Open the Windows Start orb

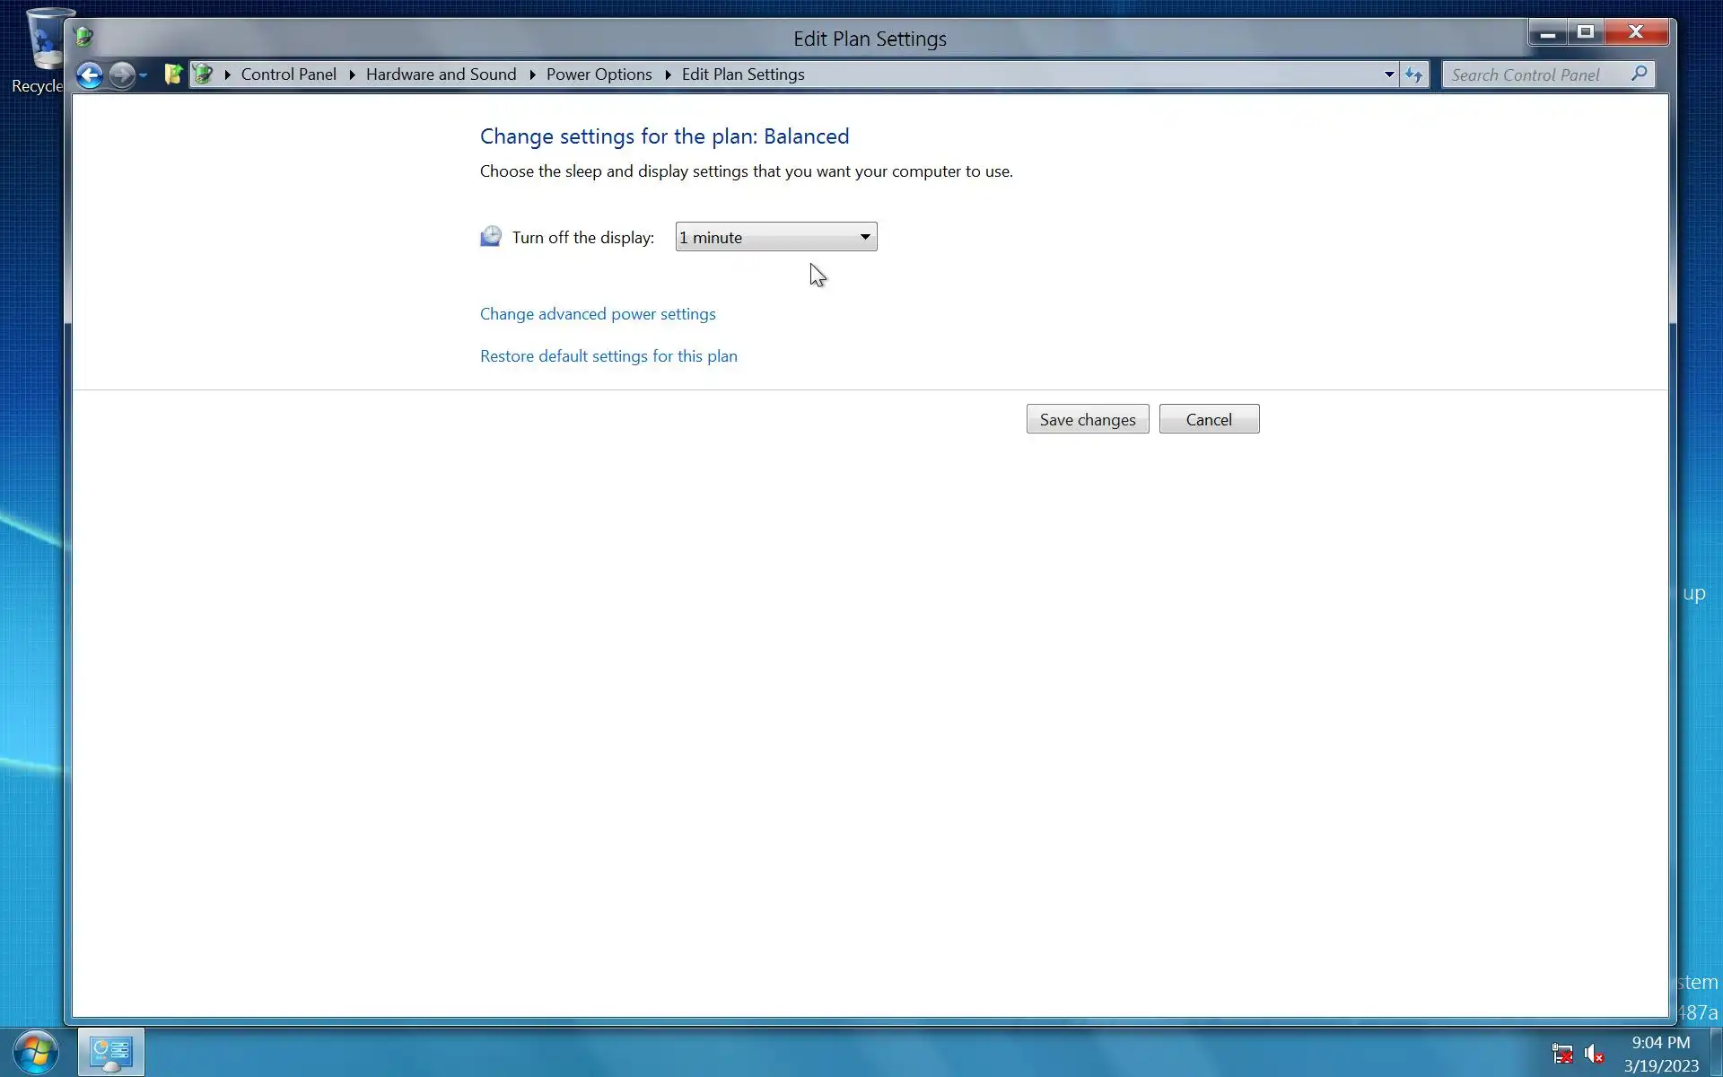point(36,1052)
